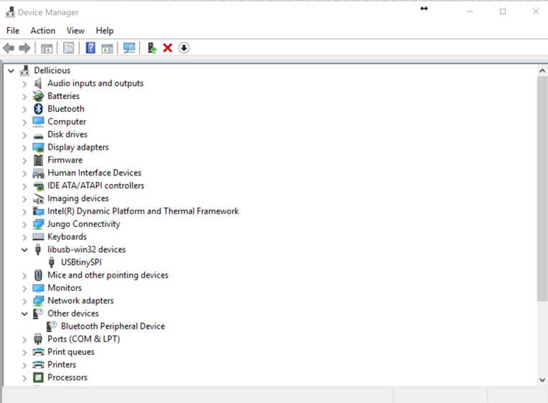Open the Action menu

pyautogui.click(x=43, y=31)
